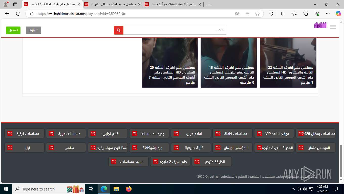
Task: Click the browser address bar URL
Action: (81, 14)
